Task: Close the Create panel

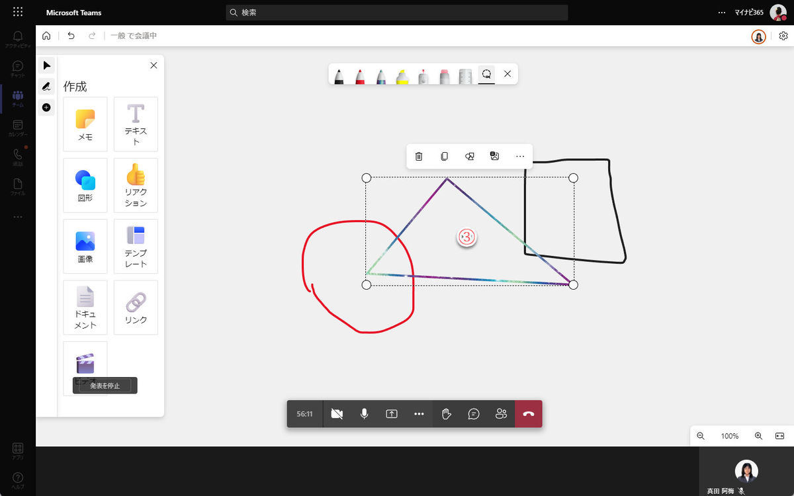Action: (x=154, y=65)
